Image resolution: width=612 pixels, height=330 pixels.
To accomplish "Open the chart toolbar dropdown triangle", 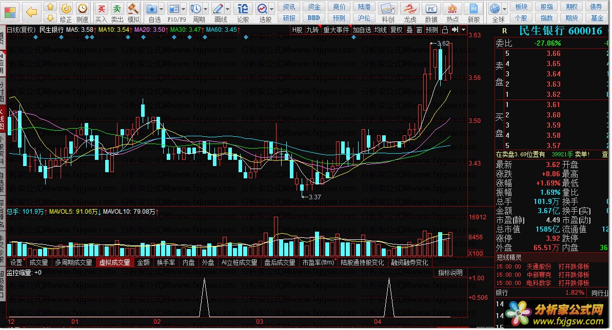I will coord(463,30).
